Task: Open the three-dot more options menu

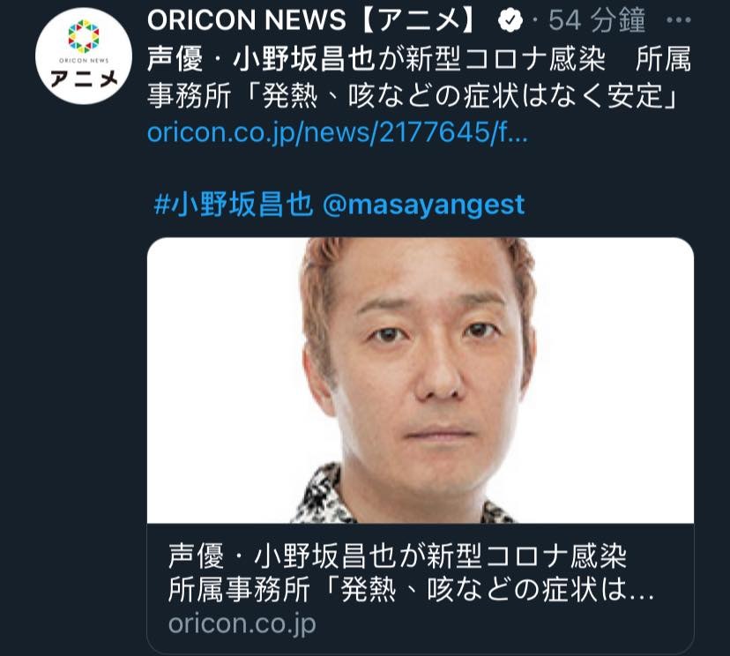Action: (678, 20)
